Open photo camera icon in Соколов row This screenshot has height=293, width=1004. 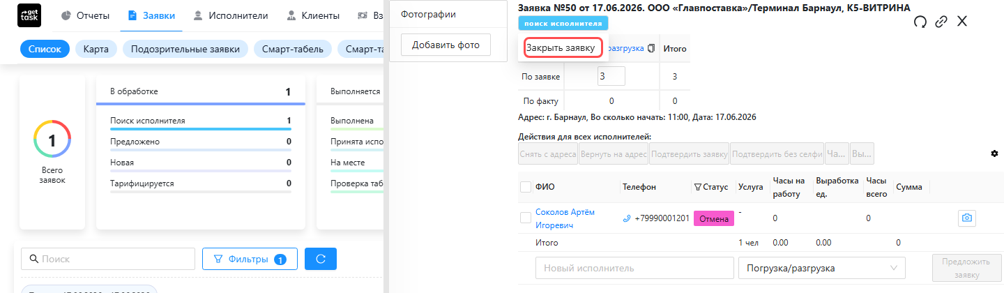click(966, 218)
